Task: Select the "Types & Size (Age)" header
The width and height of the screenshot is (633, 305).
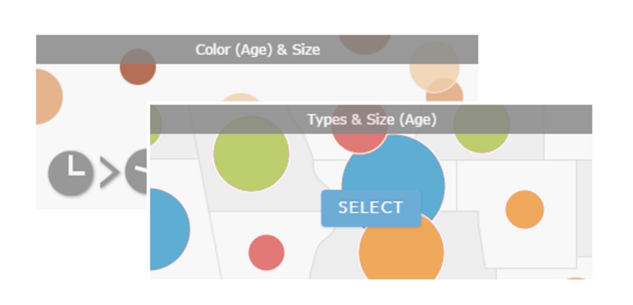Action: (x=371, y=119)
